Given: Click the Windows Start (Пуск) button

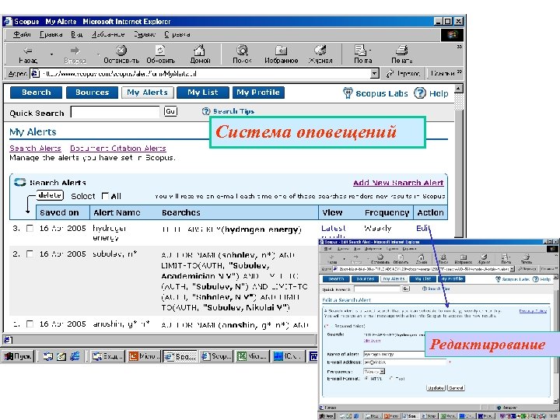Looking at the screenshot, I should coord(18,356).
